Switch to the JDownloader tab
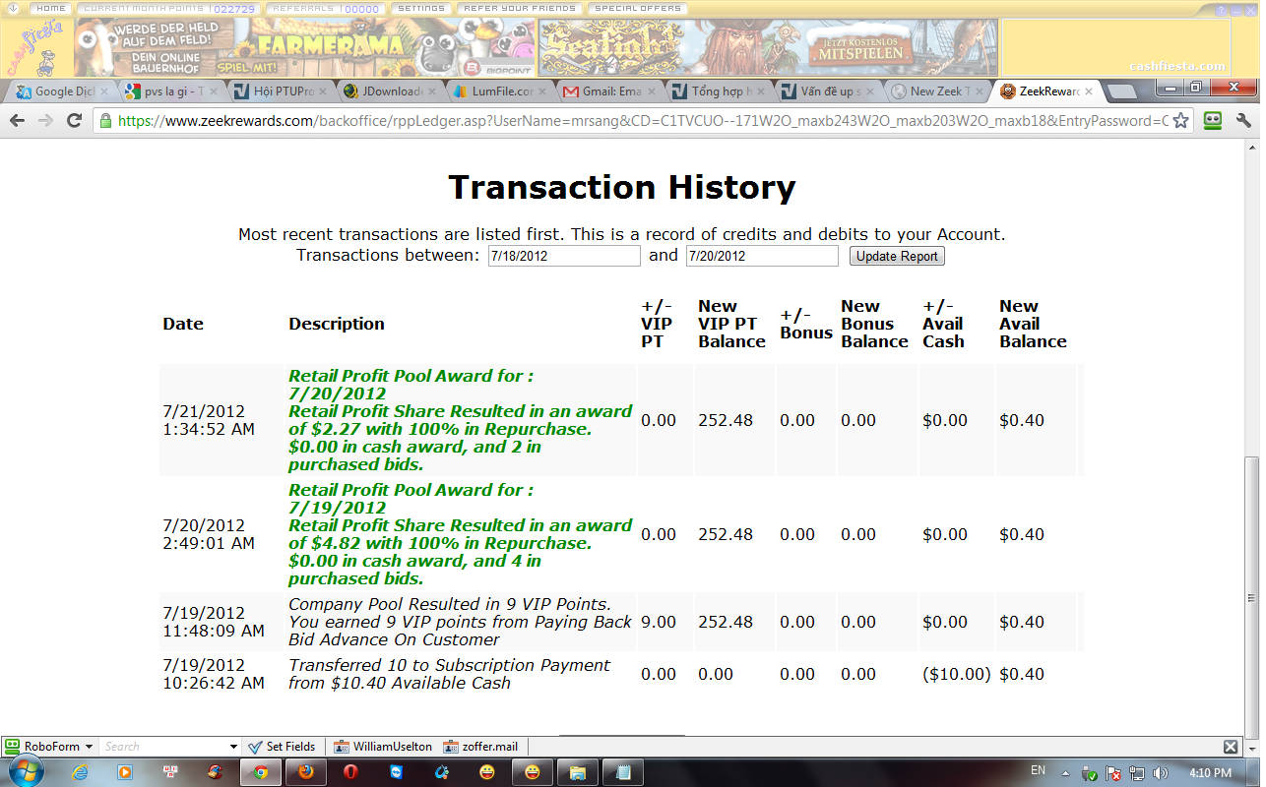Screen dimensions: 1266x787 (x=391, y=91)
